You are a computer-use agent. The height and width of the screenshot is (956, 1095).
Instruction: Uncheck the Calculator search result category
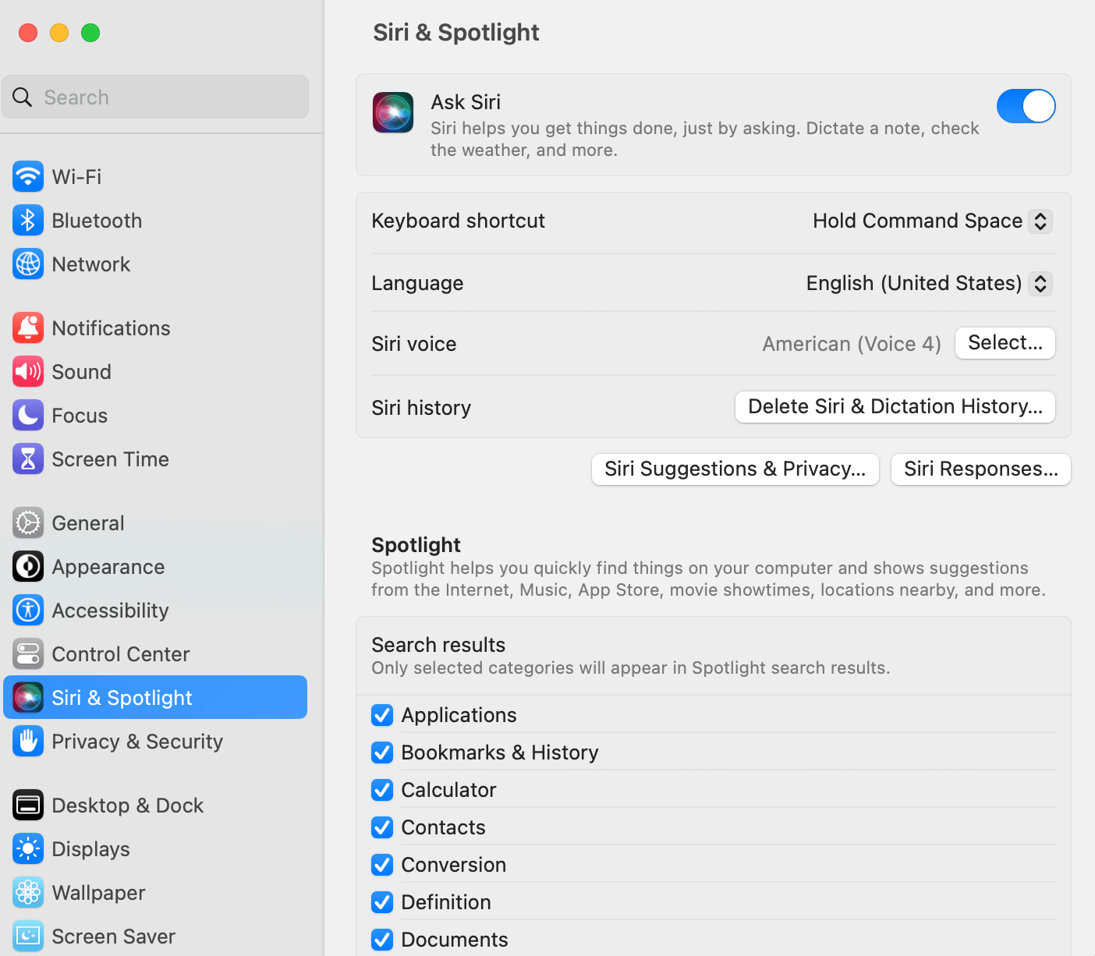coord(381,790)
